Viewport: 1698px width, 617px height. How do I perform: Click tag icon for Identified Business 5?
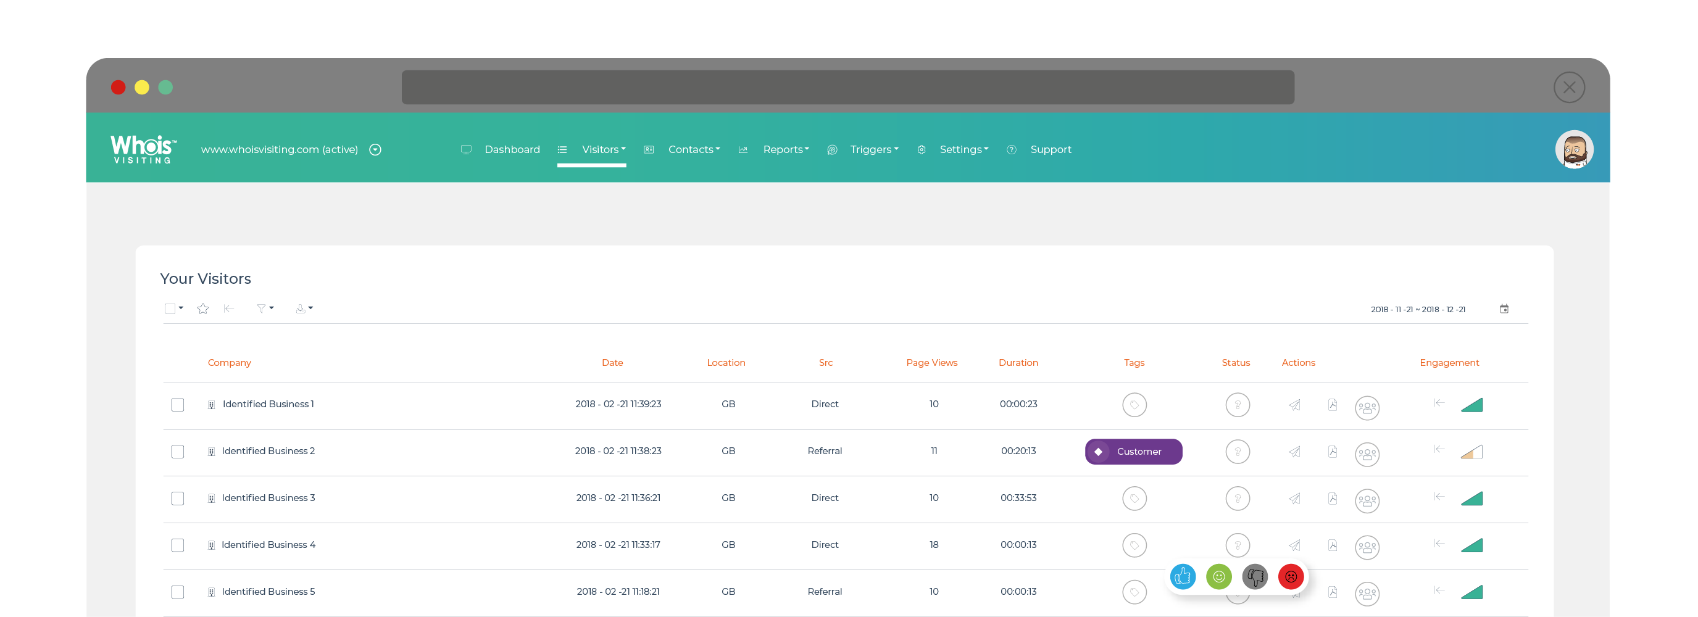coord(1134,592)
